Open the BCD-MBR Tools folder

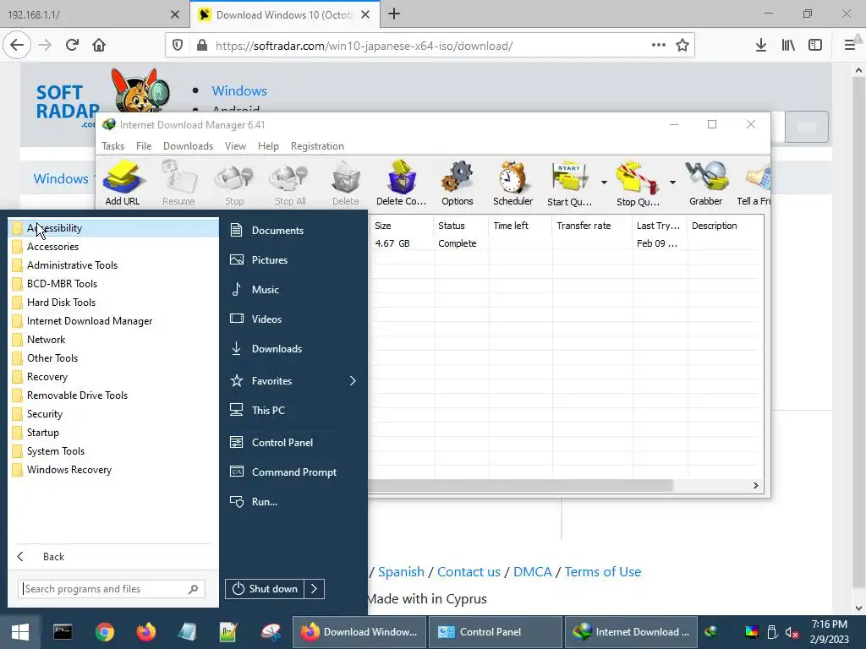point(113,284)
